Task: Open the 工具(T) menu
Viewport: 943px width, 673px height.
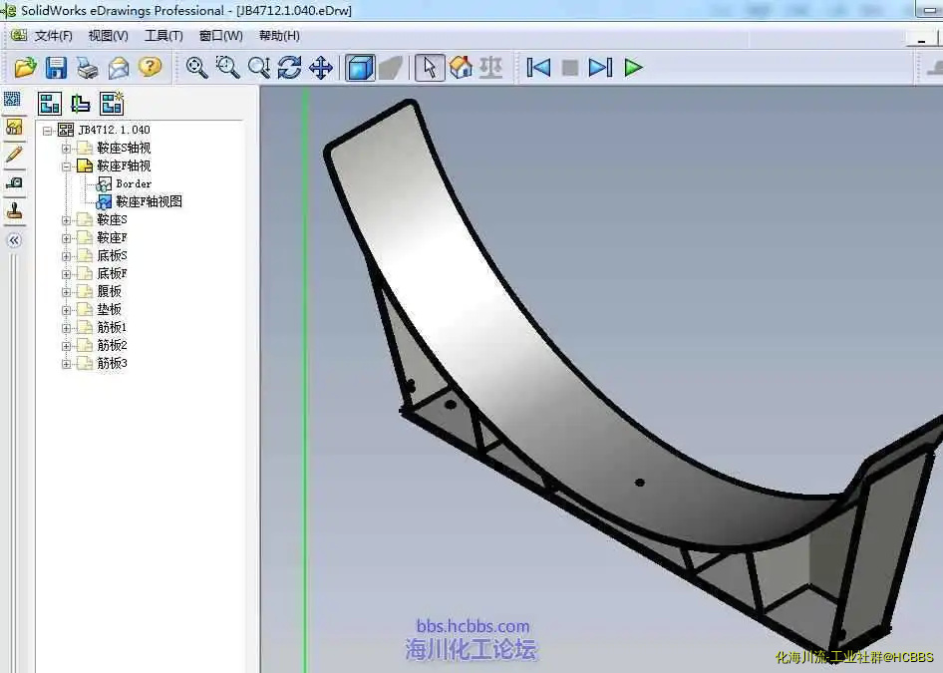Action: (x=163, y=36)
